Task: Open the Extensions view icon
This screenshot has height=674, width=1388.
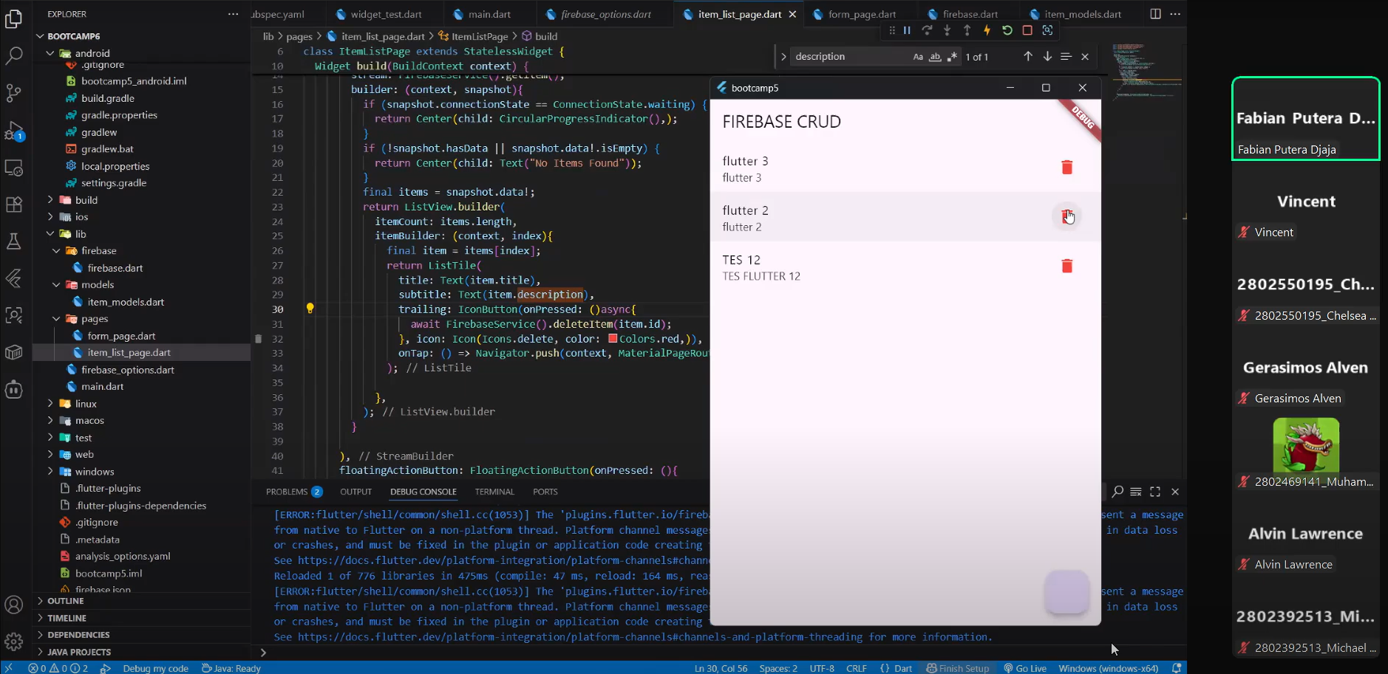Action: (x=14, y=204)
